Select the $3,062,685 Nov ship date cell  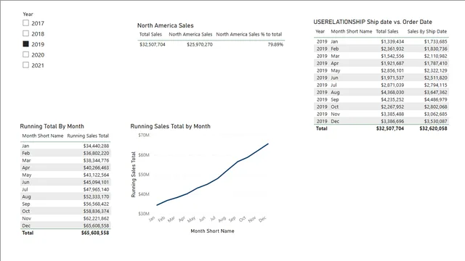coord(435,114)
